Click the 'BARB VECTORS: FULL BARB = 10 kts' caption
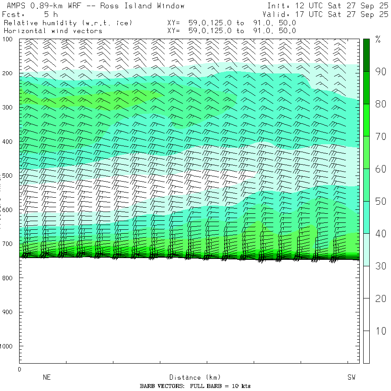Viewport: 391px width, 391px height. (x=195, y=386)
